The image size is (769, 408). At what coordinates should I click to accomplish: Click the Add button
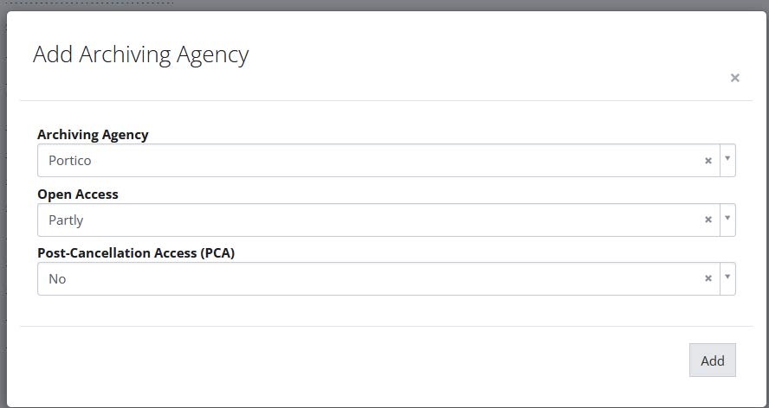(712, 360)
